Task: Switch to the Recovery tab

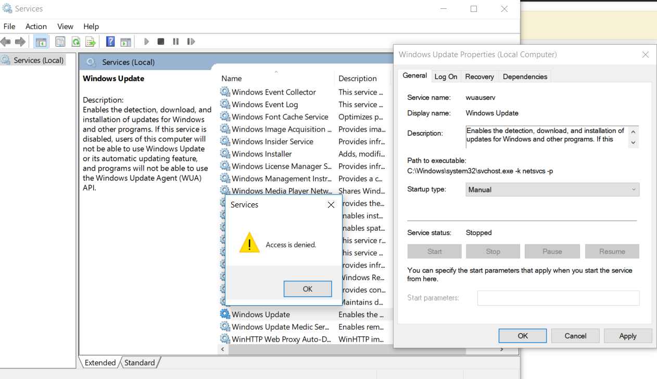Action: (479, 76)
